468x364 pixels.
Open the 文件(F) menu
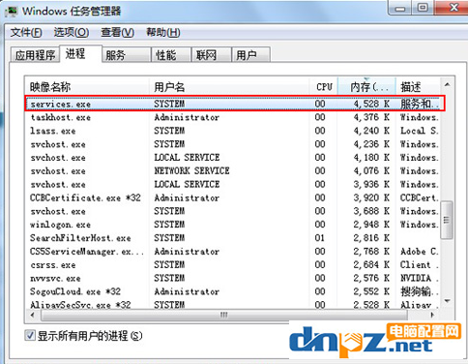(x=26, y=32)
